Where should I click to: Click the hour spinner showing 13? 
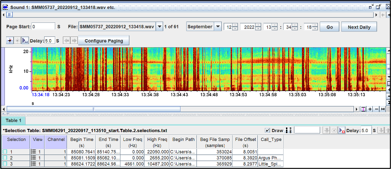[x=271, y=27]
